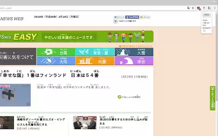Click the question mark help box icon
The height and width of the screenshot is (136, 218).
click(x=115, y=21)
